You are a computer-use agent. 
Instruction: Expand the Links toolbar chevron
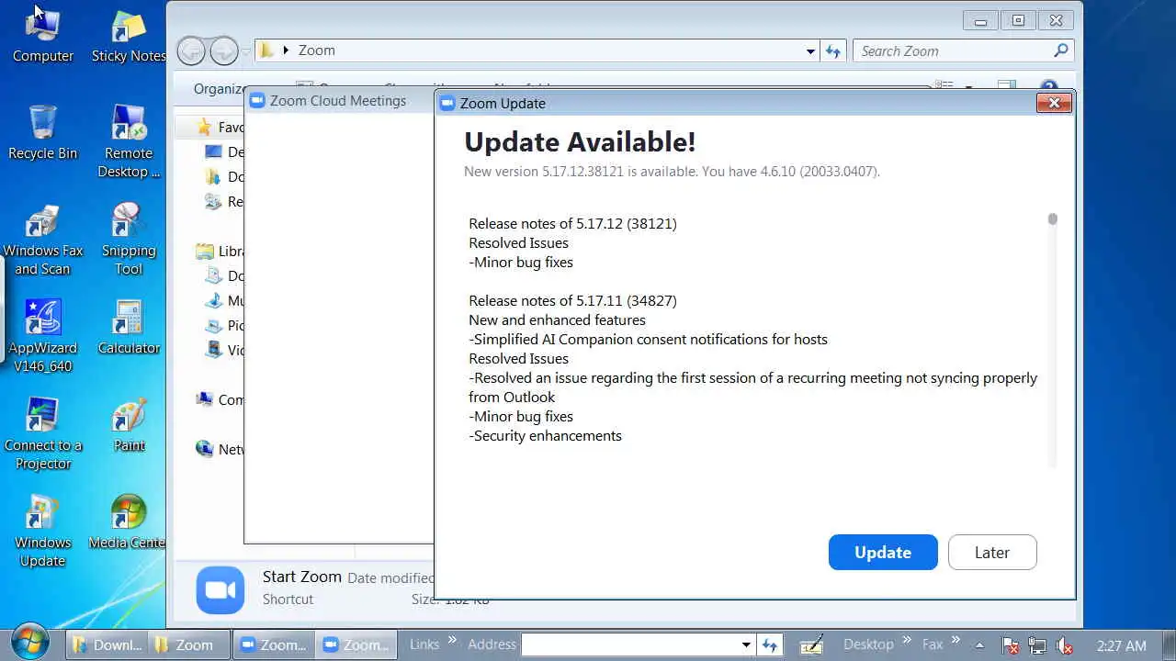click(451, 640)
